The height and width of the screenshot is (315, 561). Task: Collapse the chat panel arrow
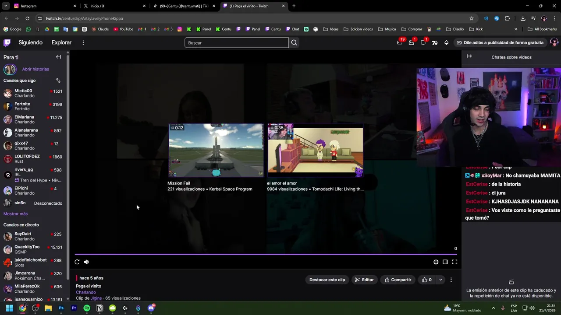(x=469, y=56)
